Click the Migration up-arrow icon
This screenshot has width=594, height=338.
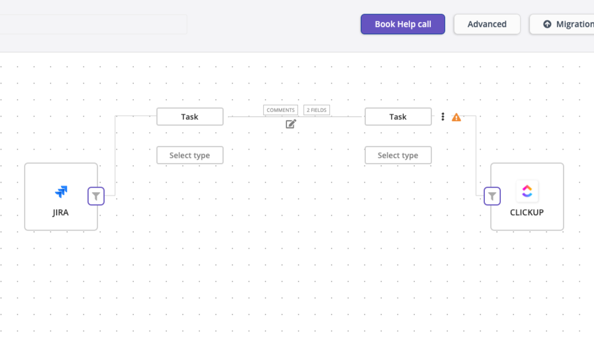point(547,24)
